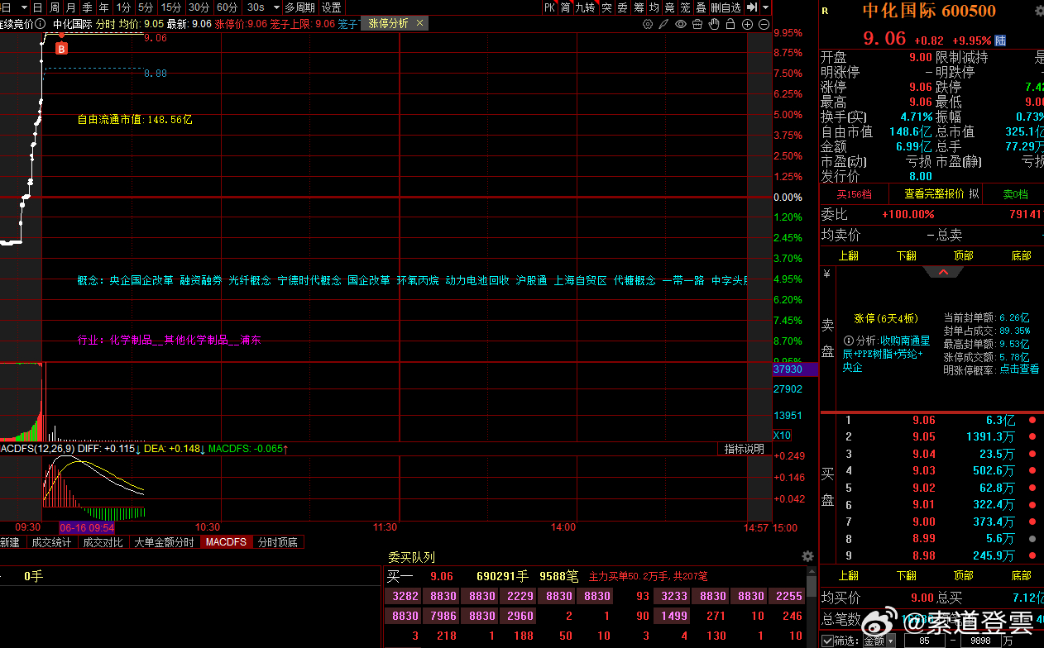Open chart settings gear icon

click(x=648, y=24)
